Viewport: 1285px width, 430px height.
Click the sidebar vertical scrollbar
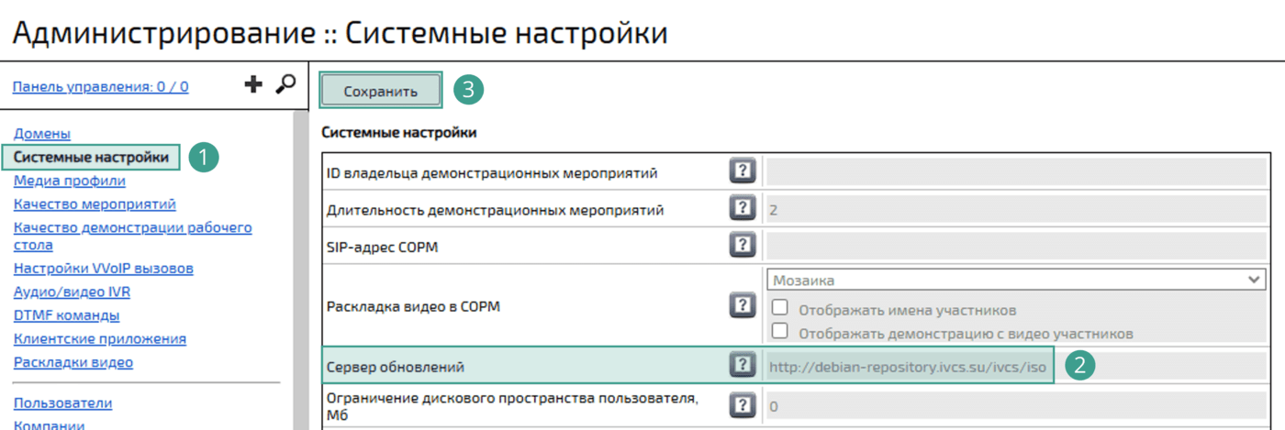[299, 275]
